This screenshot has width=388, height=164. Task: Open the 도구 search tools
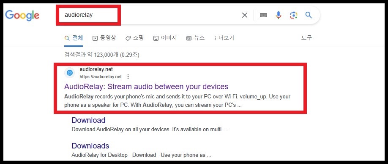(x=306, y=38)
